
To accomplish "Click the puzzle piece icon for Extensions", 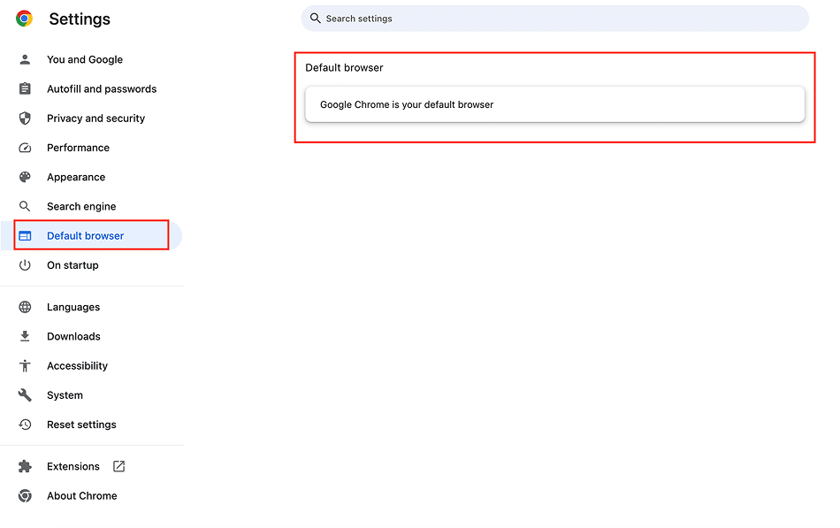I will 25,466.
